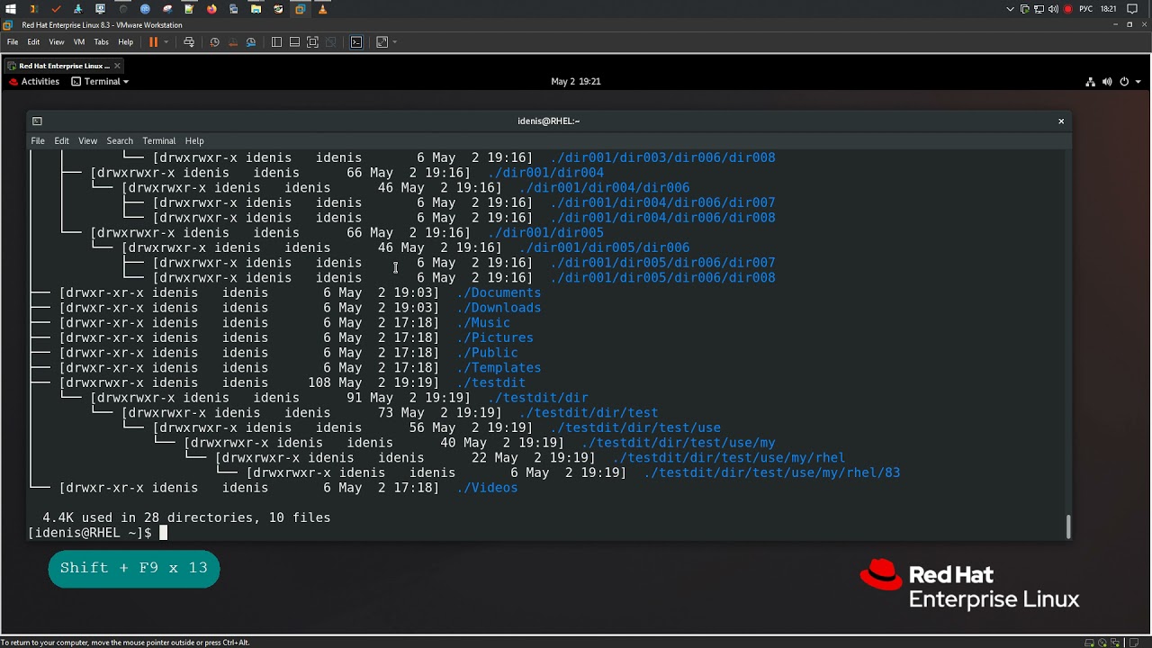Screen dimensions: 1152x648
Task: Click the orange checkmark taskbar icon
Action: click(56, 9)
